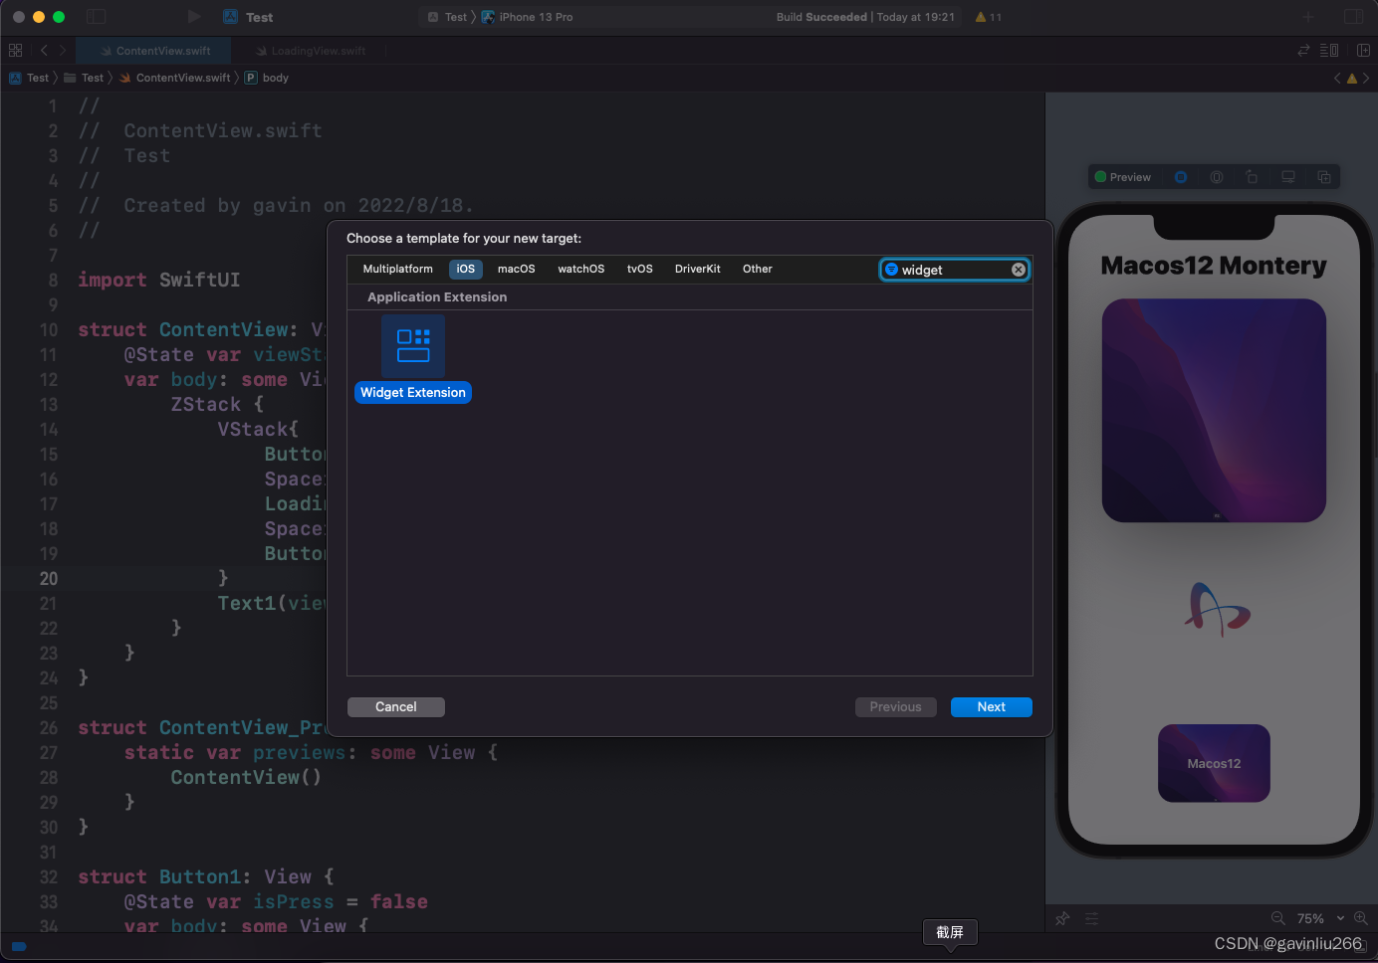Select the iPhone 13 Pro run destination
The width and height of the screenshot is (1378, 963).
tap(528, 17)
